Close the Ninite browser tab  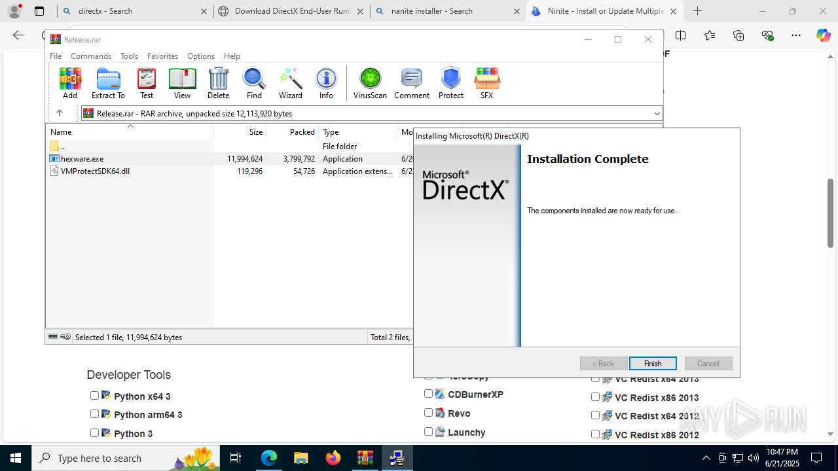click(x=673, y=11)
